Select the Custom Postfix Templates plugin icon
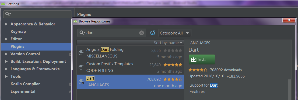This screenshot has height=100, width=298. point(81,67)
